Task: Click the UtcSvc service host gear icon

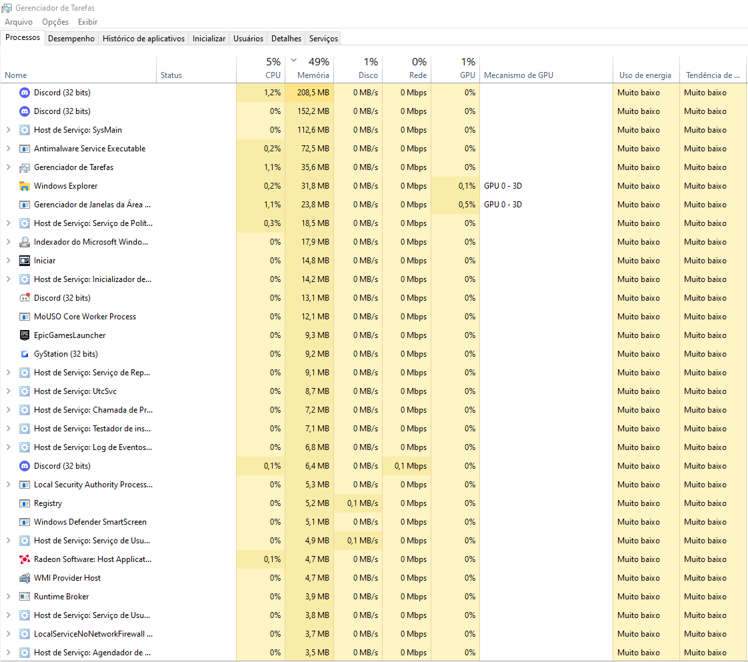Action: pos(24,391)
